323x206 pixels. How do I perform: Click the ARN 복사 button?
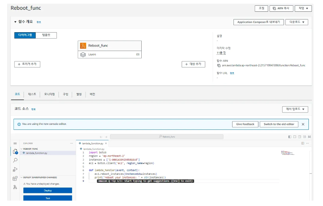pyautogui.click(x=281, y=8)
